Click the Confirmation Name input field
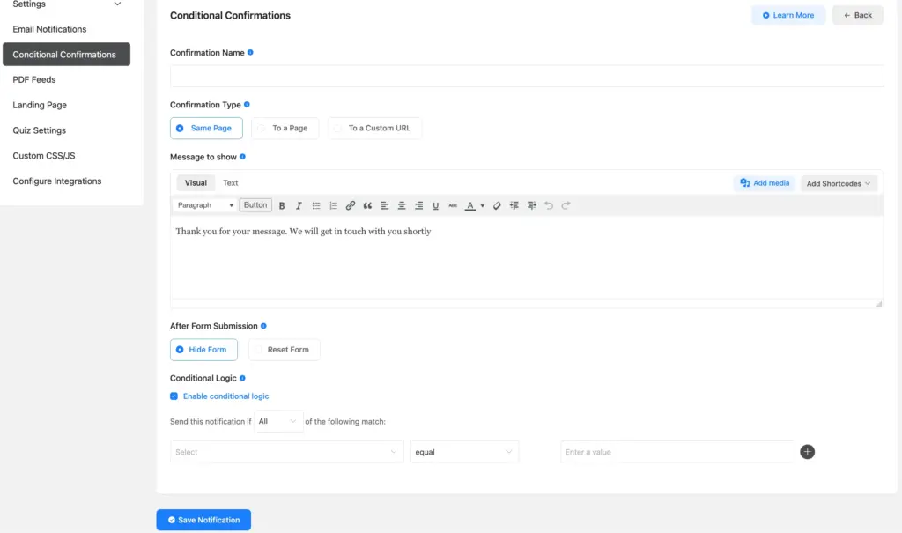This screenshot has width=902, height=533. pyautogui.click(x=526, y=76)
